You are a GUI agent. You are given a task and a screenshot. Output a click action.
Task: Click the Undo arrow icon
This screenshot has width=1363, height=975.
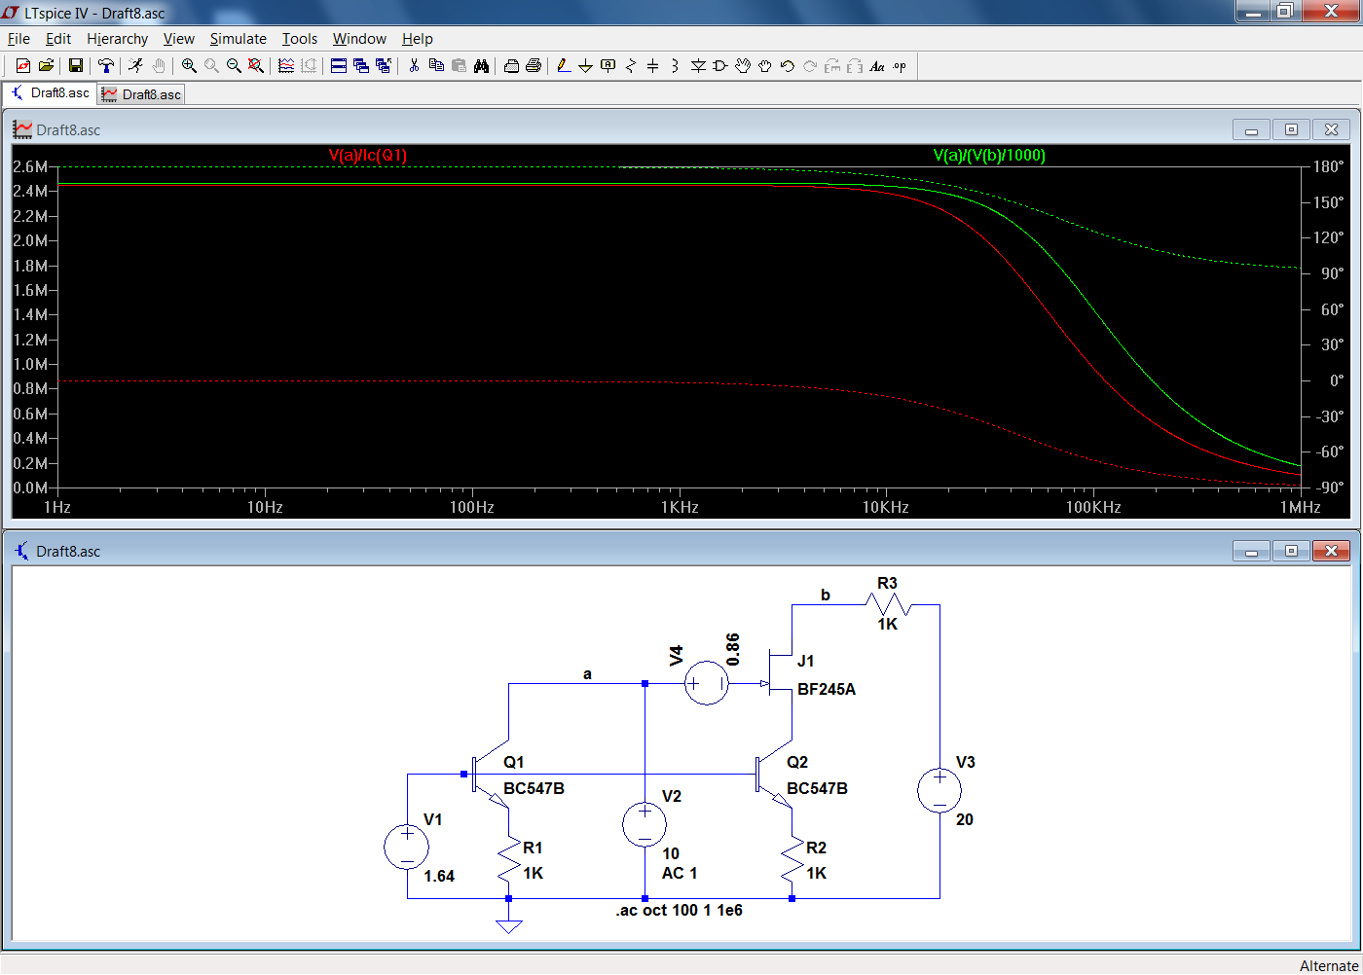pos(788,65)
